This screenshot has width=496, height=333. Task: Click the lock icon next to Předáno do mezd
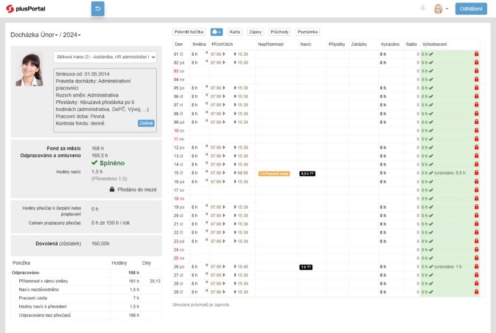point(112,189)
